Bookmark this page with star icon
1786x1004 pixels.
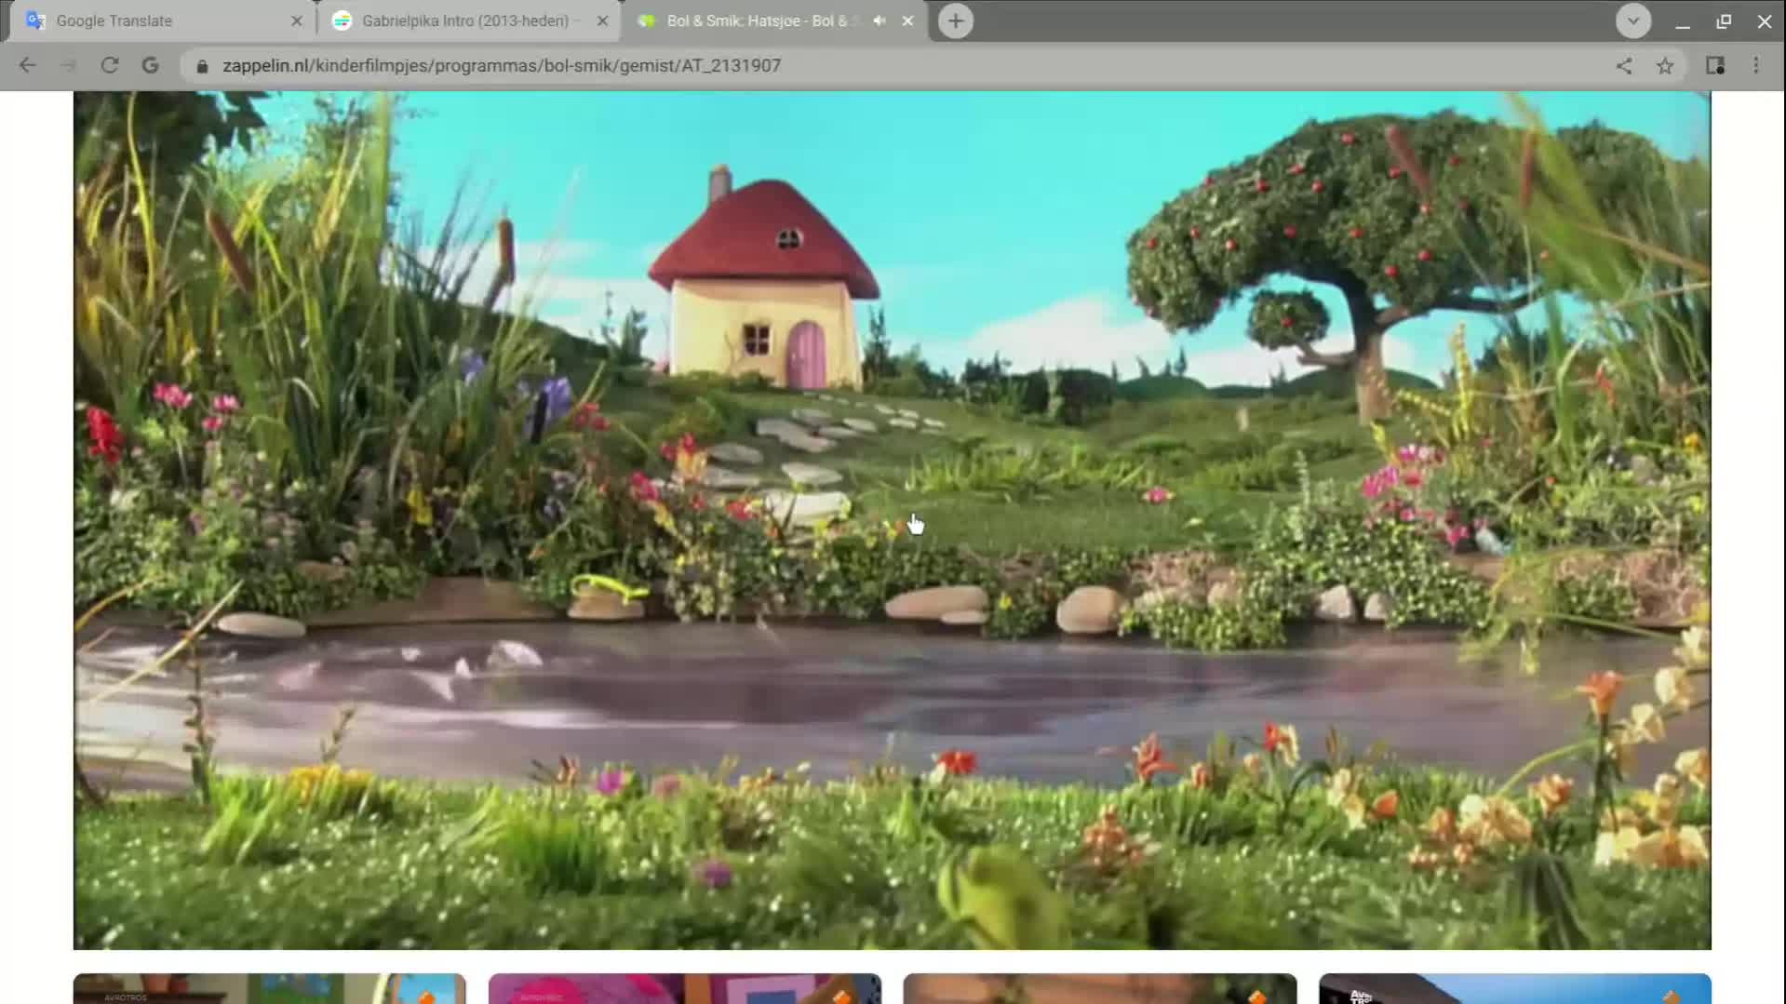click(x=1664, y=65)
